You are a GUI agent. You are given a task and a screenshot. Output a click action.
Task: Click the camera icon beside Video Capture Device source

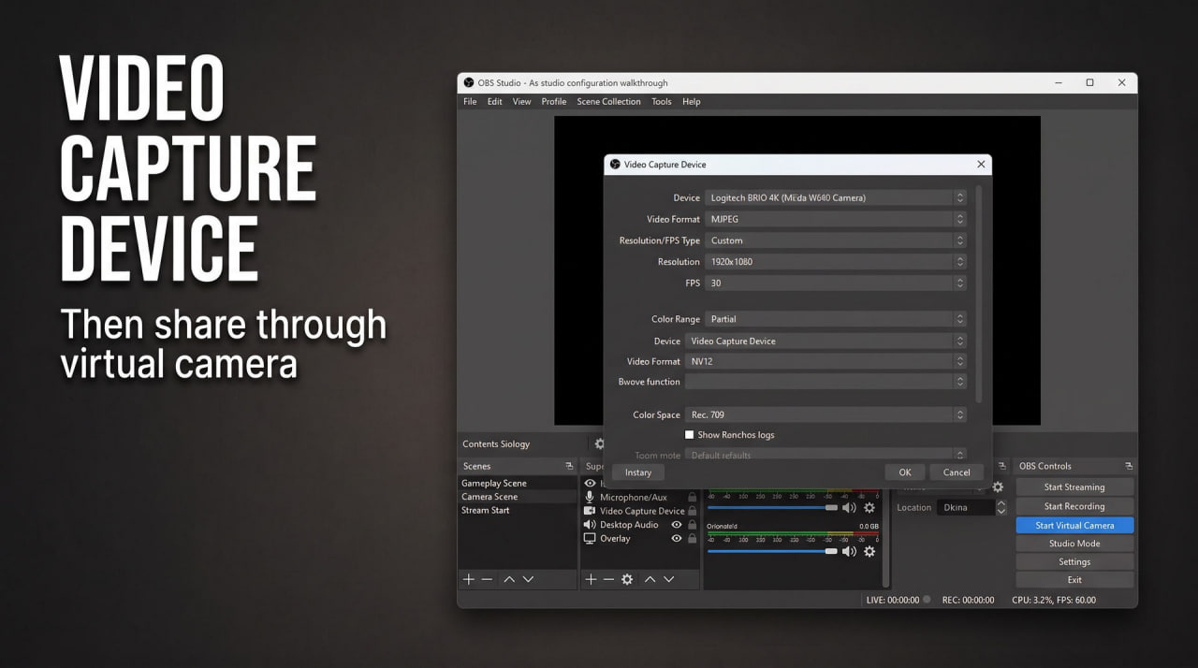590,511
